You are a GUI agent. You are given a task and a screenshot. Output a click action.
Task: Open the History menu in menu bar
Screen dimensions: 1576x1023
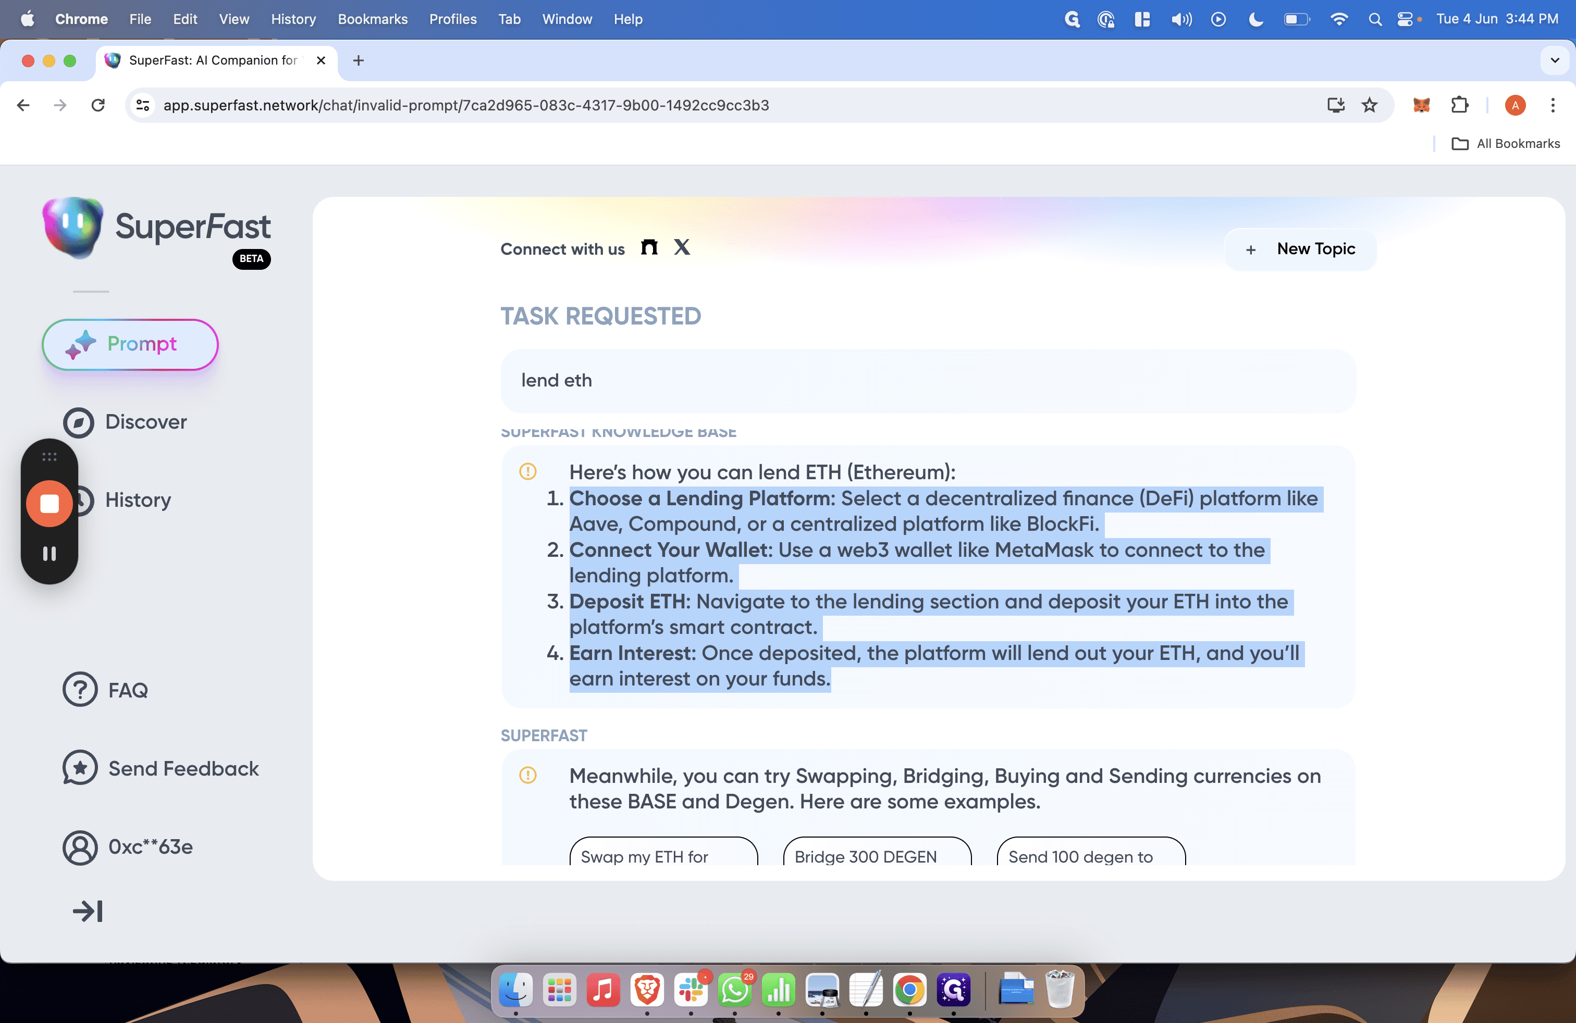pos(293,19)
